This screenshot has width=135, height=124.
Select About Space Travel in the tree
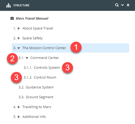(38, 28)
